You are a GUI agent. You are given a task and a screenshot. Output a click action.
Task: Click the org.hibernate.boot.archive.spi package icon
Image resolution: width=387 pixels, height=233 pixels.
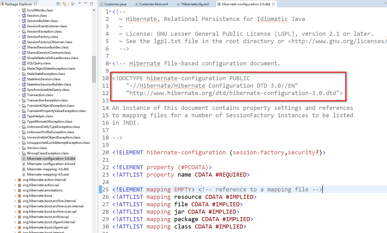19,217
